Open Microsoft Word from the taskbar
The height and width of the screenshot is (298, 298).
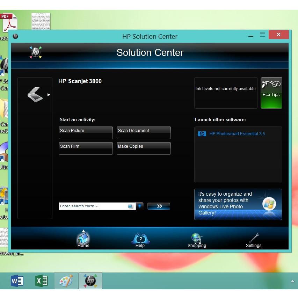click(x=17, y=281)
